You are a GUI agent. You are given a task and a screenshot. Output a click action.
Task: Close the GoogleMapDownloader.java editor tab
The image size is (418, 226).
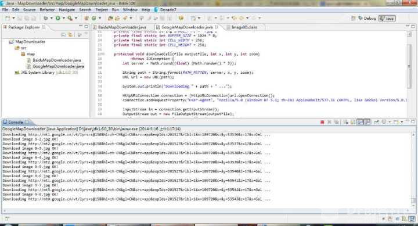click(217, 27)
